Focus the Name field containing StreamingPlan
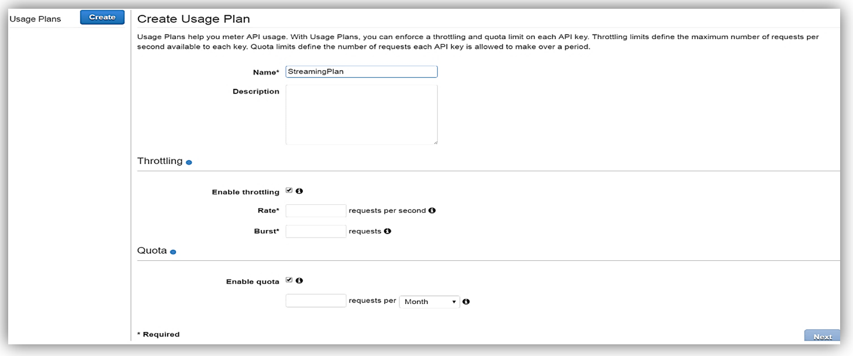853x356 pixels. click(361, 72)
